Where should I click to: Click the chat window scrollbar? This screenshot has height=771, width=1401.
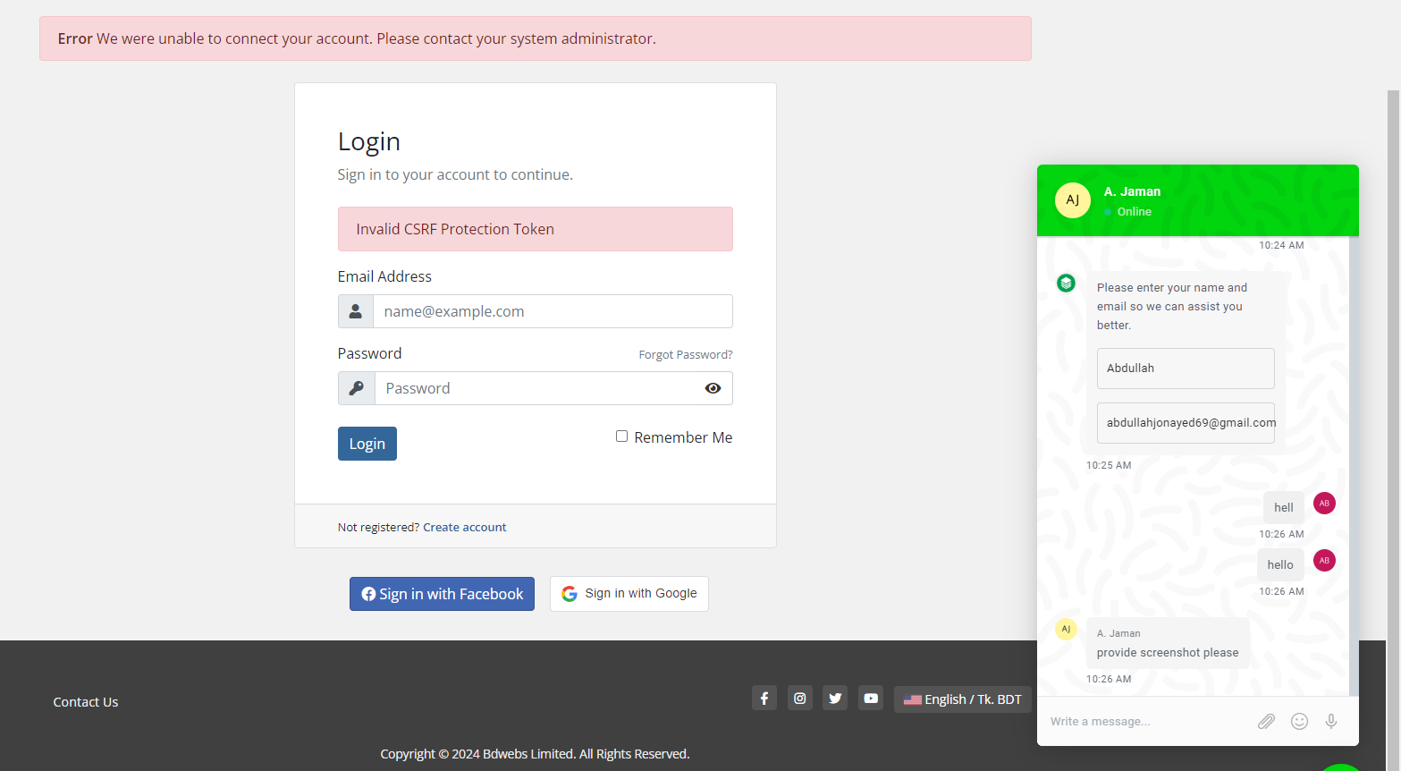(1354, 465)
